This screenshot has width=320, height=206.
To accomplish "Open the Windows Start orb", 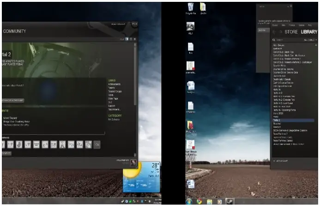I will point(189,201).
